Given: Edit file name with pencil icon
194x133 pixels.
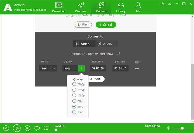Looking at the screenshot, I should point(119,53).
